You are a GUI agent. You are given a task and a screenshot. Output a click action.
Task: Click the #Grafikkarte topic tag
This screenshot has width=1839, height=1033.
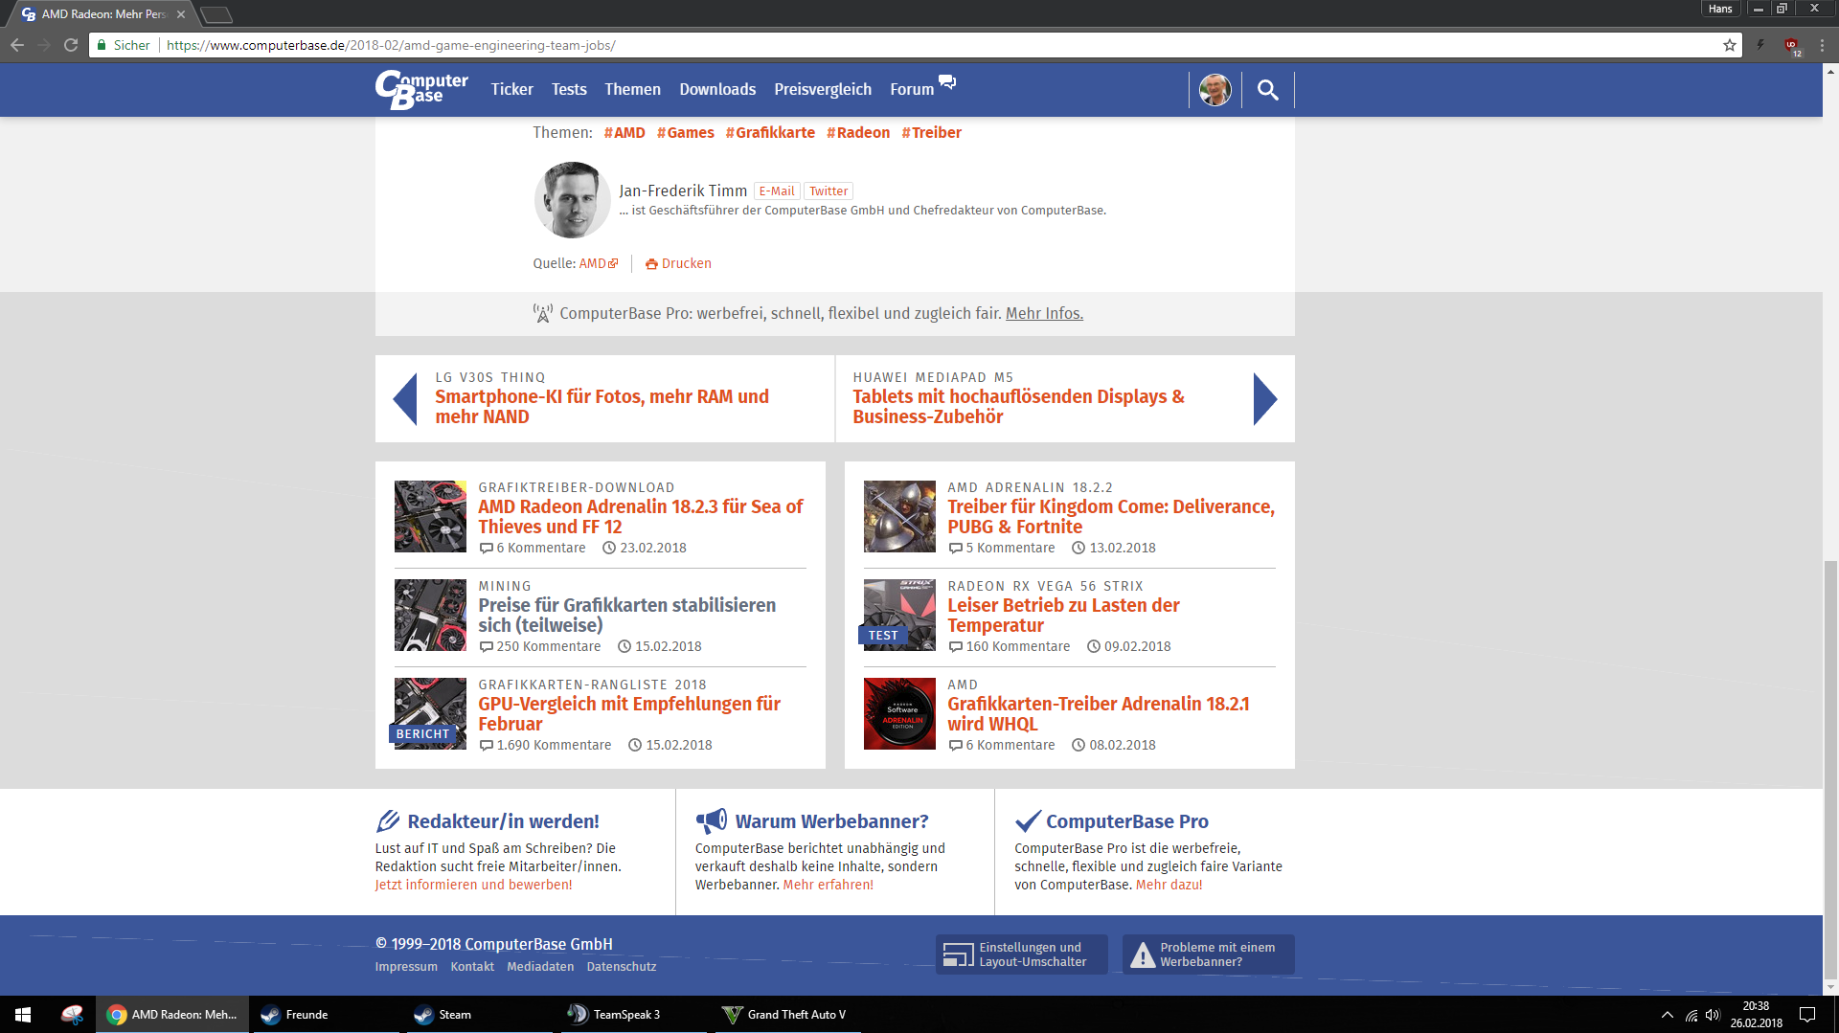pyautogui.click(x=770, y=133)
